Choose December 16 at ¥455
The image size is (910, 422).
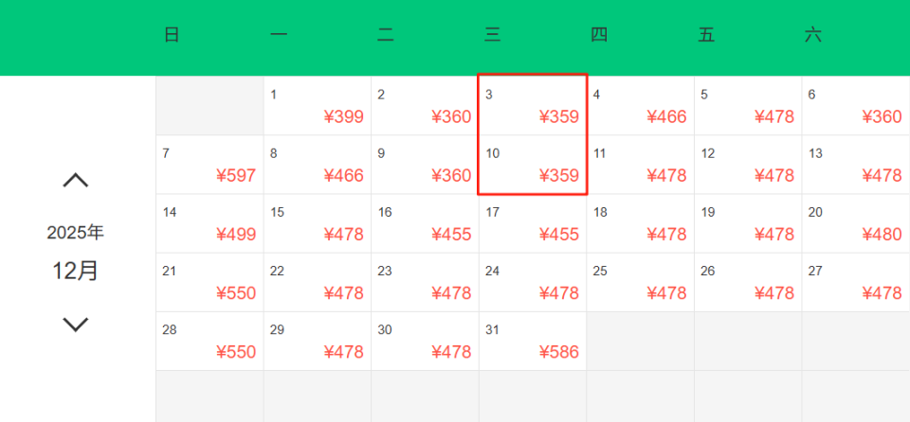(x=425, y=223)
